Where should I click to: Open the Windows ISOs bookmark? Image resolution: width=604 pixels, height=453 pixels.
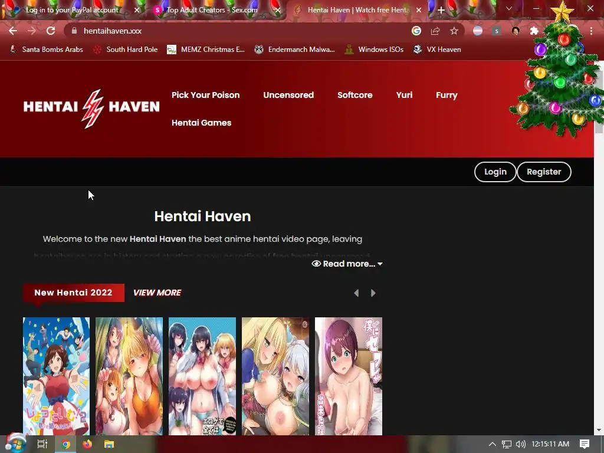tap(374, 50)
